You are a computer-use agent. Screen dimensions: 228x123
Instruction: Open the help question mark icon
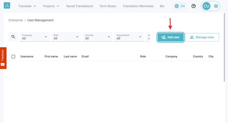(x=194, y=6)
